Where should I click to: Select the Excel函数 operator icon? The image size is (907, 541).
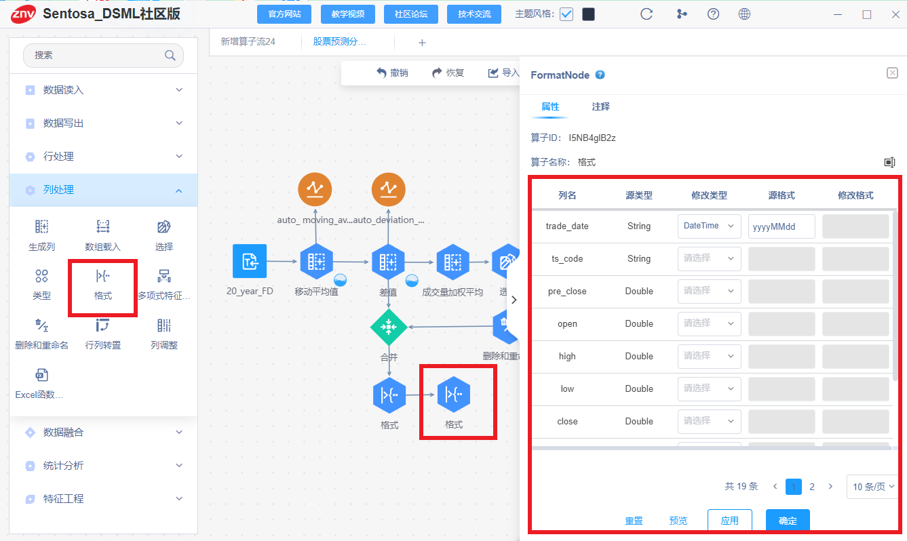41,375
